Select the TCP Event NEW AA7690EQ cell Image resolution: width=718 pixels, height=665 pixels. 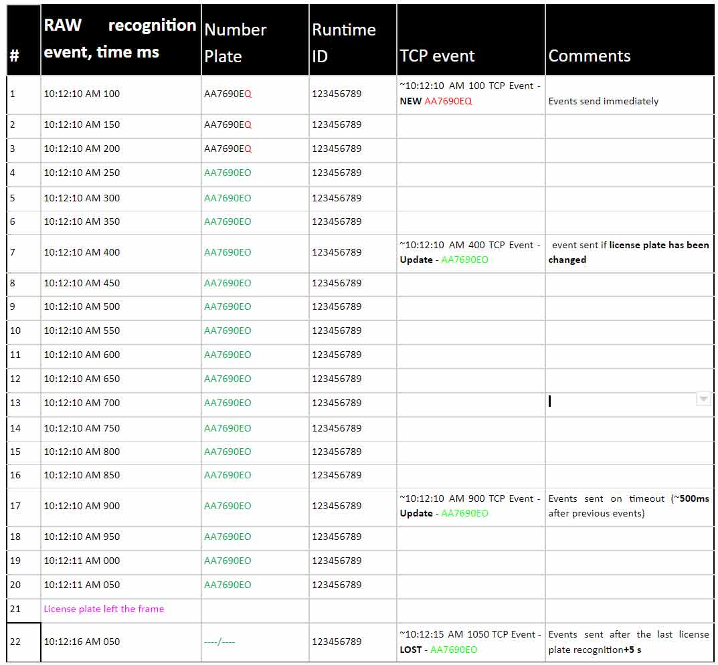click(470, 94)
